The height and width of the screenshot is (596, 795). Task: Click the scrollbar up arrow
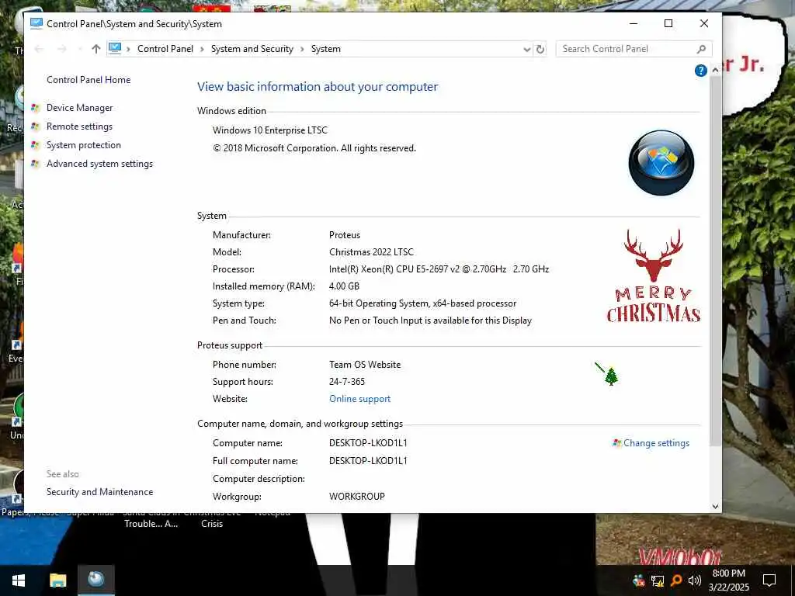pyautogui.click(x=715, y=71)
